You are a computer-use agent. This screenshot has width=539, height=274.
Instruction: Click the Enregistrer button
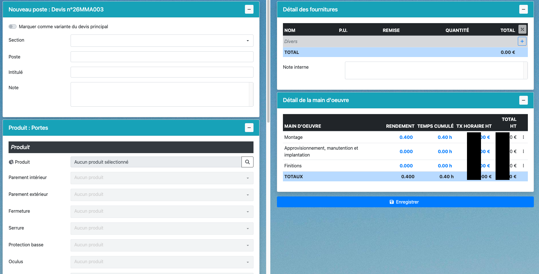(405, 202)
